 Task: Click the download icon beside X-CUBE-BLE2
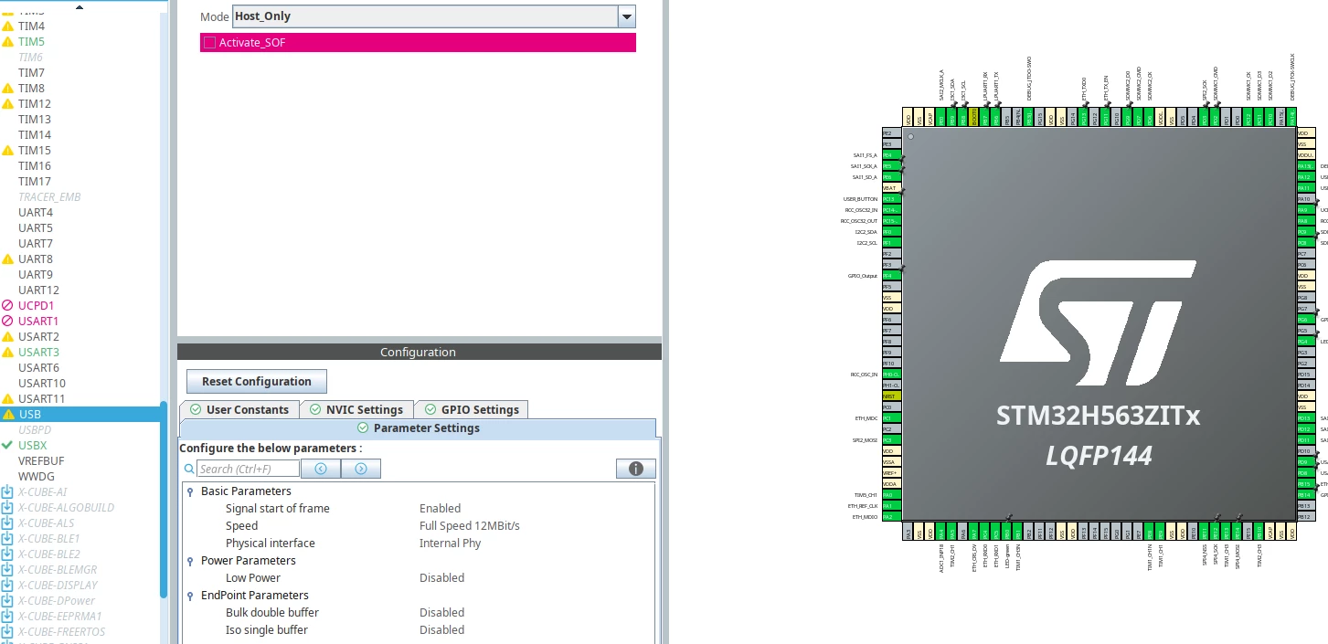click(8, 554)
